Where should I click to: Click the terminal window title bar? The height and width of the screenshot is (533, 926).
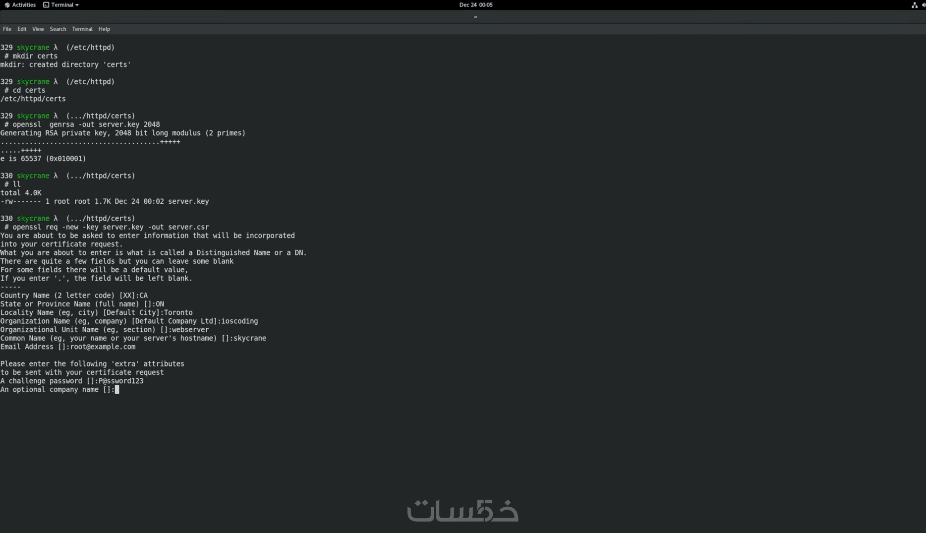[x=463, y=17]
